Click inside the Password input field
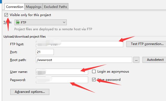Image resolution: width=166 pixels, height=101 pixels. click(x=62, y=80)
